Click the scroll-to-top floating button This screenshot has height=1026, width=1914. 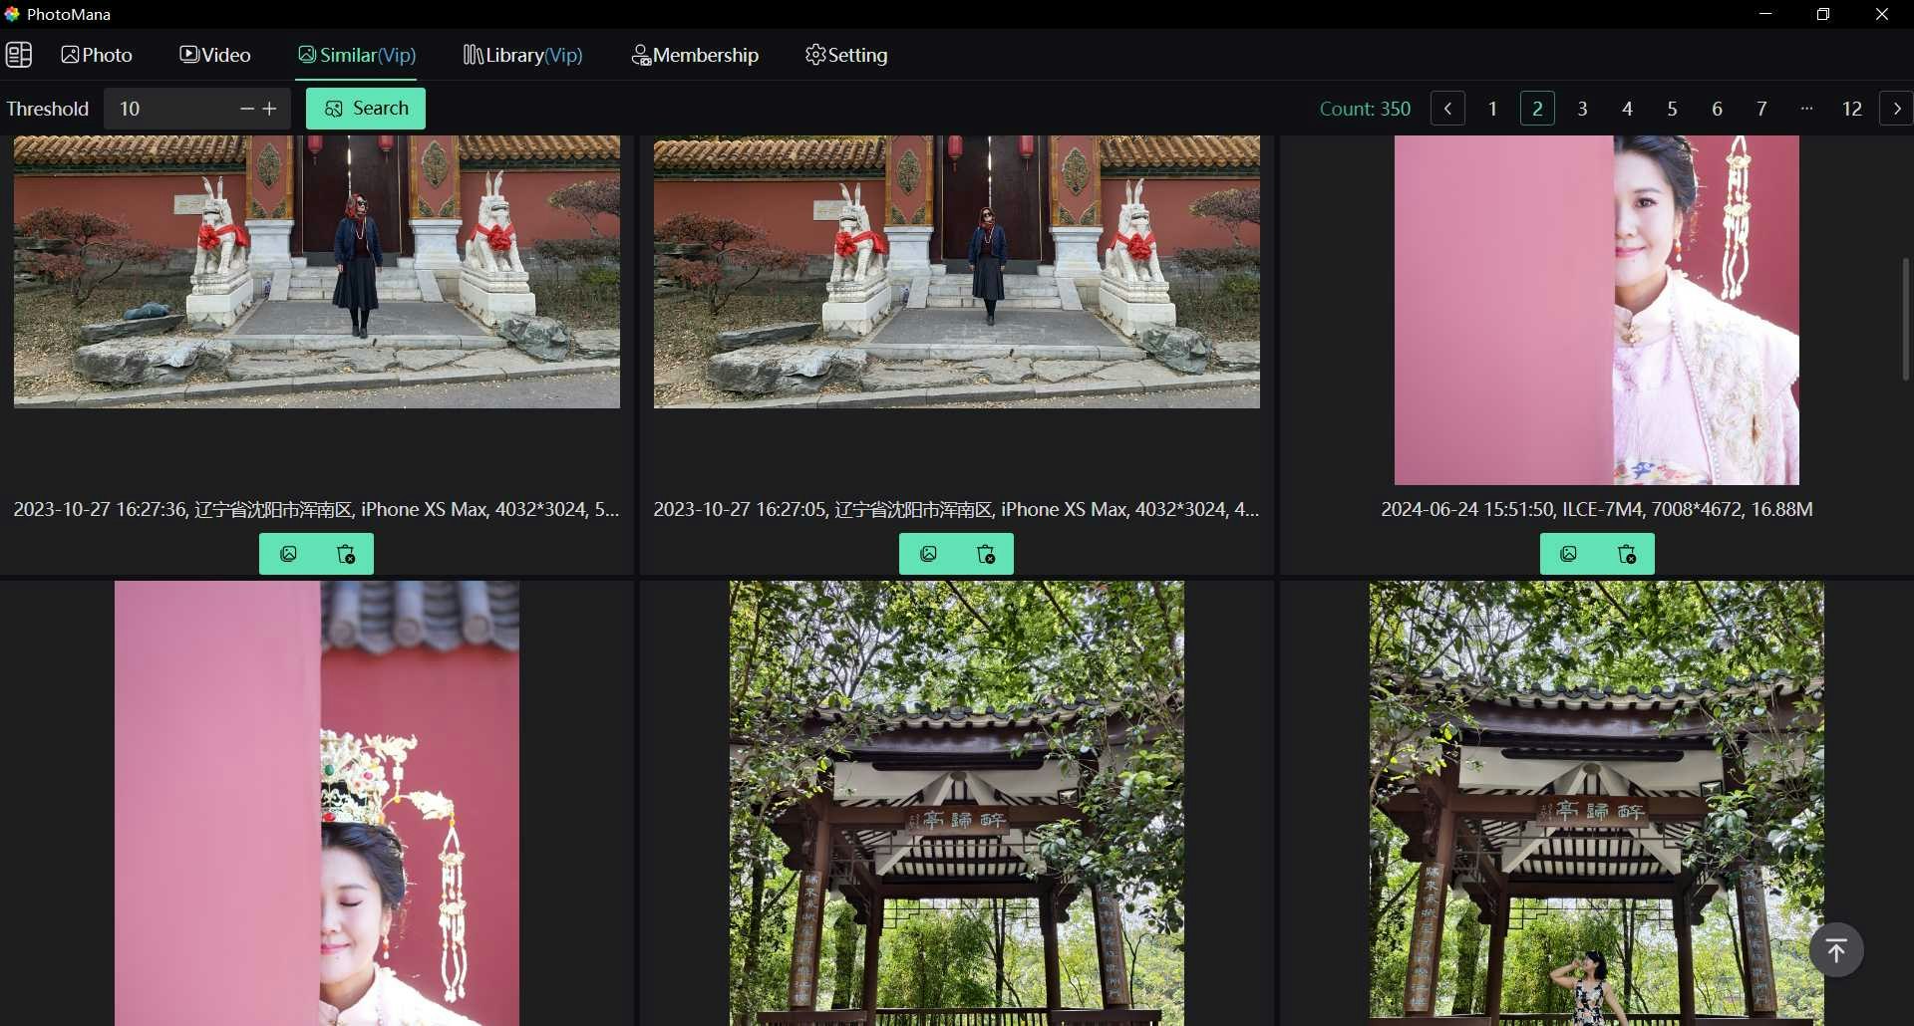(x=1835, y=949)
